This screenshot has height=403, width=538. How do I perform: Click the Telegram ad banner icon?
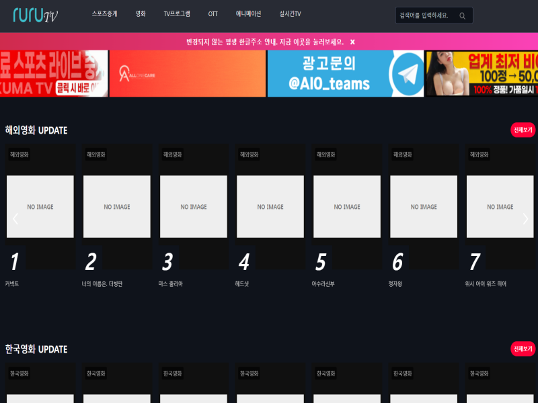pyautogui.click(x=403, y=73)
